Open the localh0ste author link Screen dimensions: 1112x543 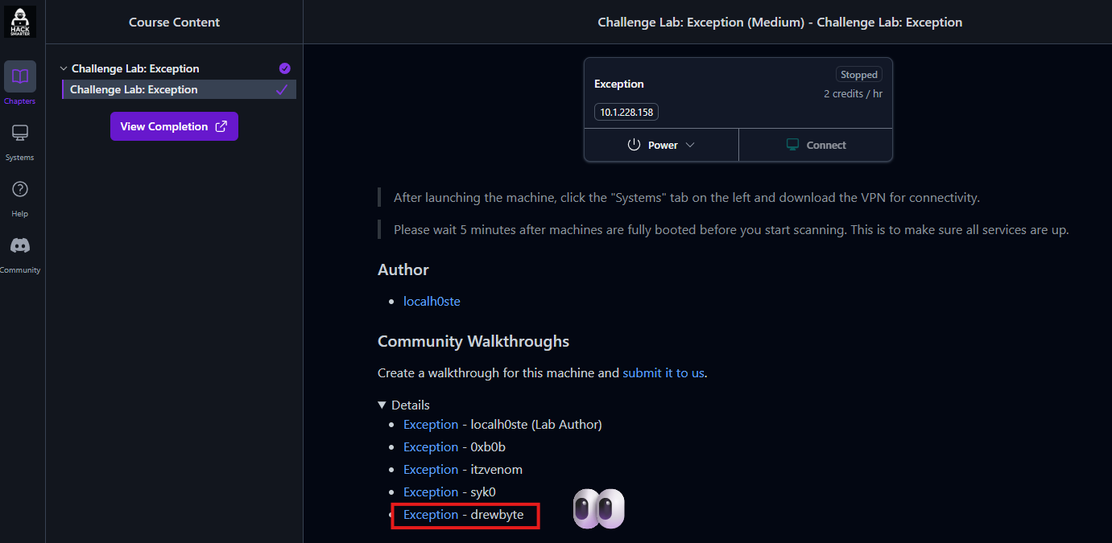(432, 302)
